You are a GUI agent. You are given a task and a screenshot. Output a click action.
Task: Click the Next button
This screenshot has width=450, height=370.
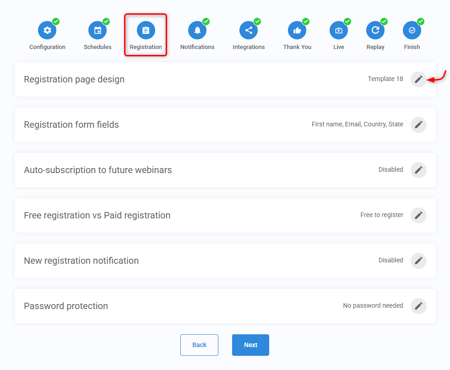coord(250,345)
